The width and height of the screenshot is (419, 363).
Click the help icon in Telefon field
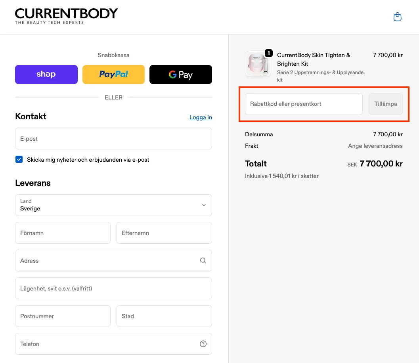tap(203, 344)
